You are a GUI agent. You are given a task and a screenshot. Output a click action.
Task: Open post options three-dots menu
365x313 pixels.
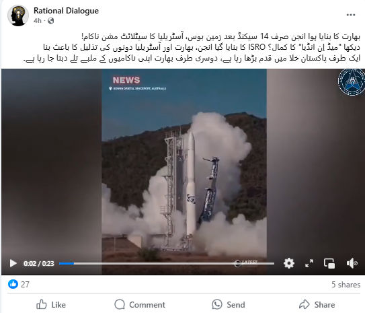351,15
